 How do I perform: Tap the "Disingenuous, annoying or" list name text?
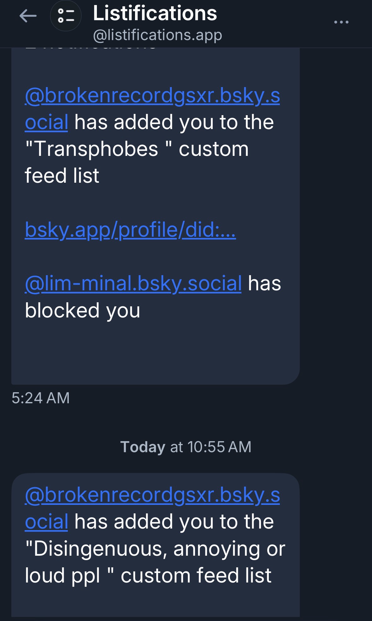coord(155,549)
